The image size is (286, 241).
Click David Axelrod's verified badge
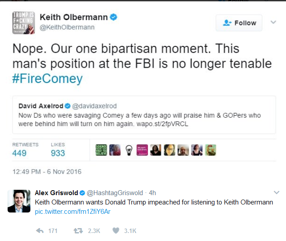(67, 106)
